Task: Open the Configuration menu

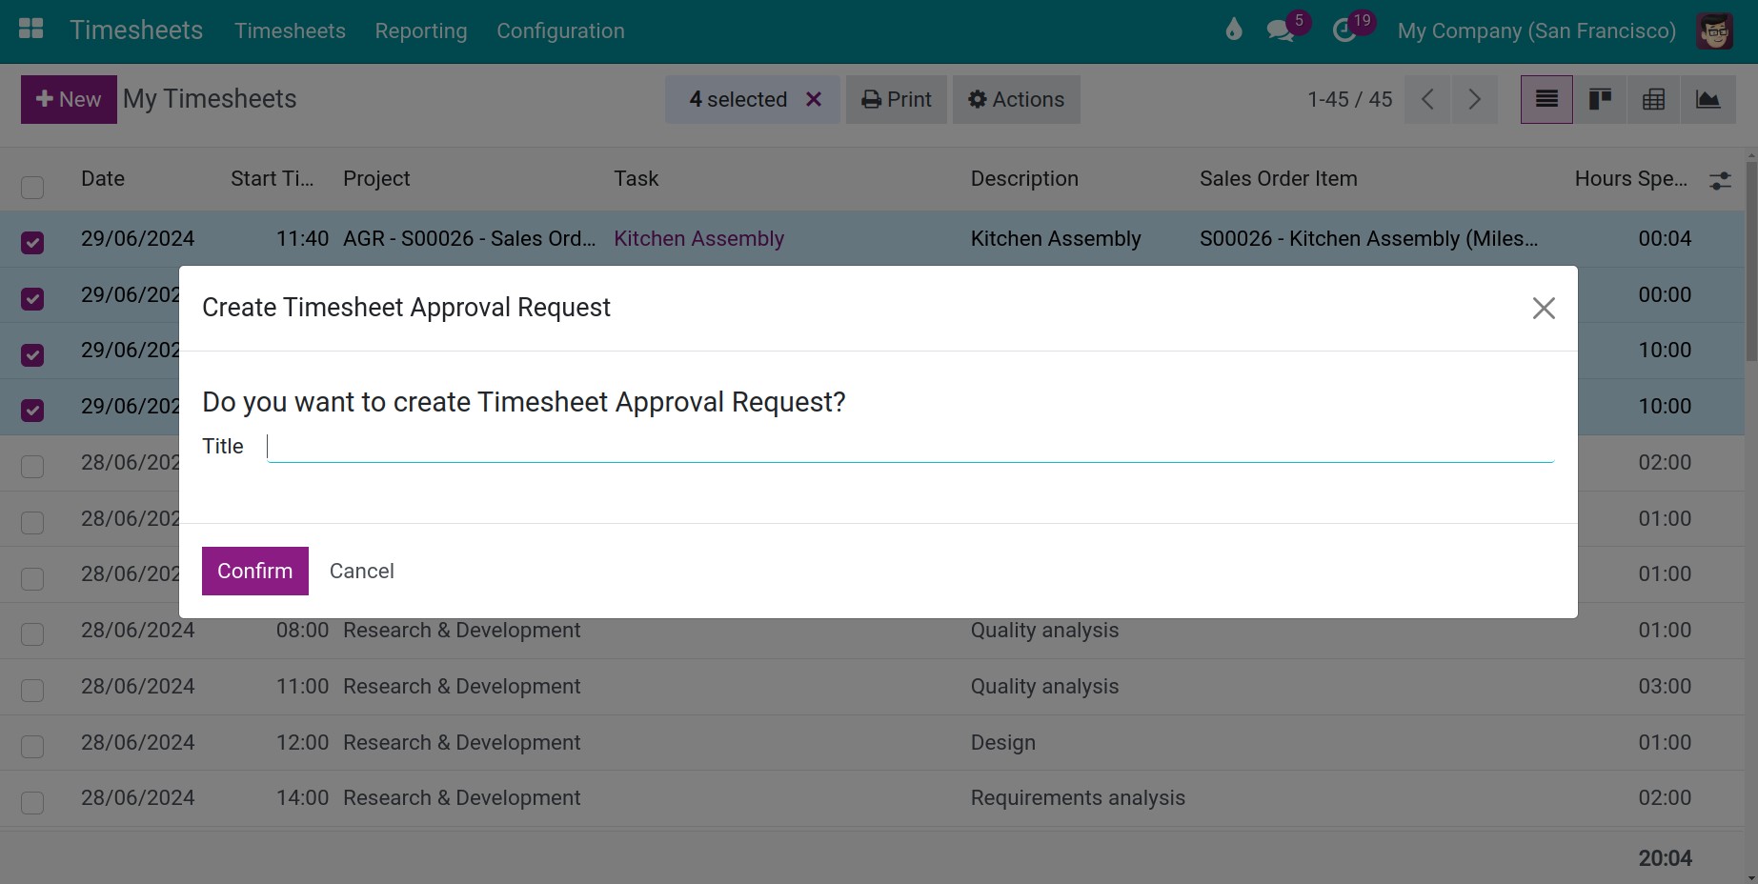Action: coord(560,30)
